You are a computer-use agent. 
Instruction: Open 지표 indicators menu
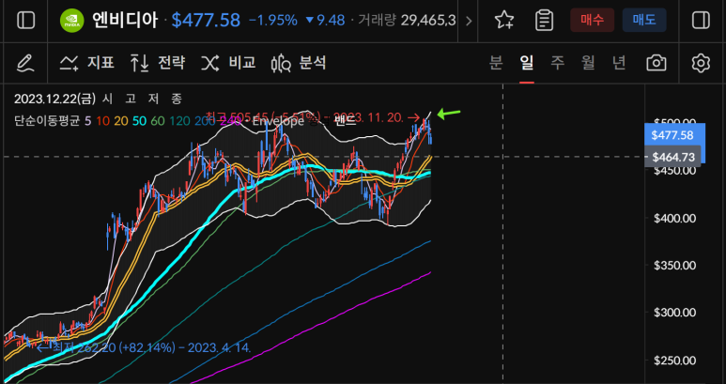coord(87,63)
